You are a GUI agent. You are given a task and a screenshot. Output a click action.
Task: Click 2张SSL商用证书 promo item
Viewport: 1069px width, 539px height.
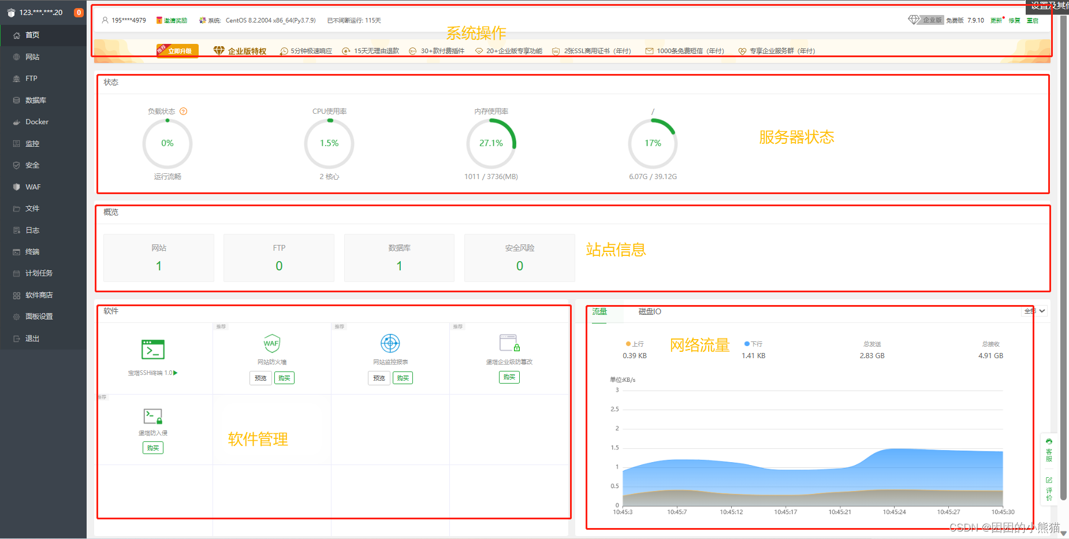[591, 51]
